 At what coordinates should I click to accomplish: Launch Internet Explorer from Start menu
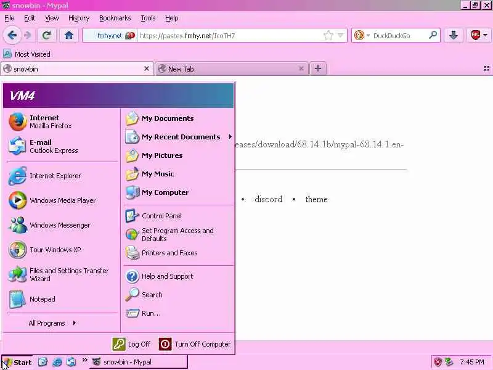(x=62, y=176)
